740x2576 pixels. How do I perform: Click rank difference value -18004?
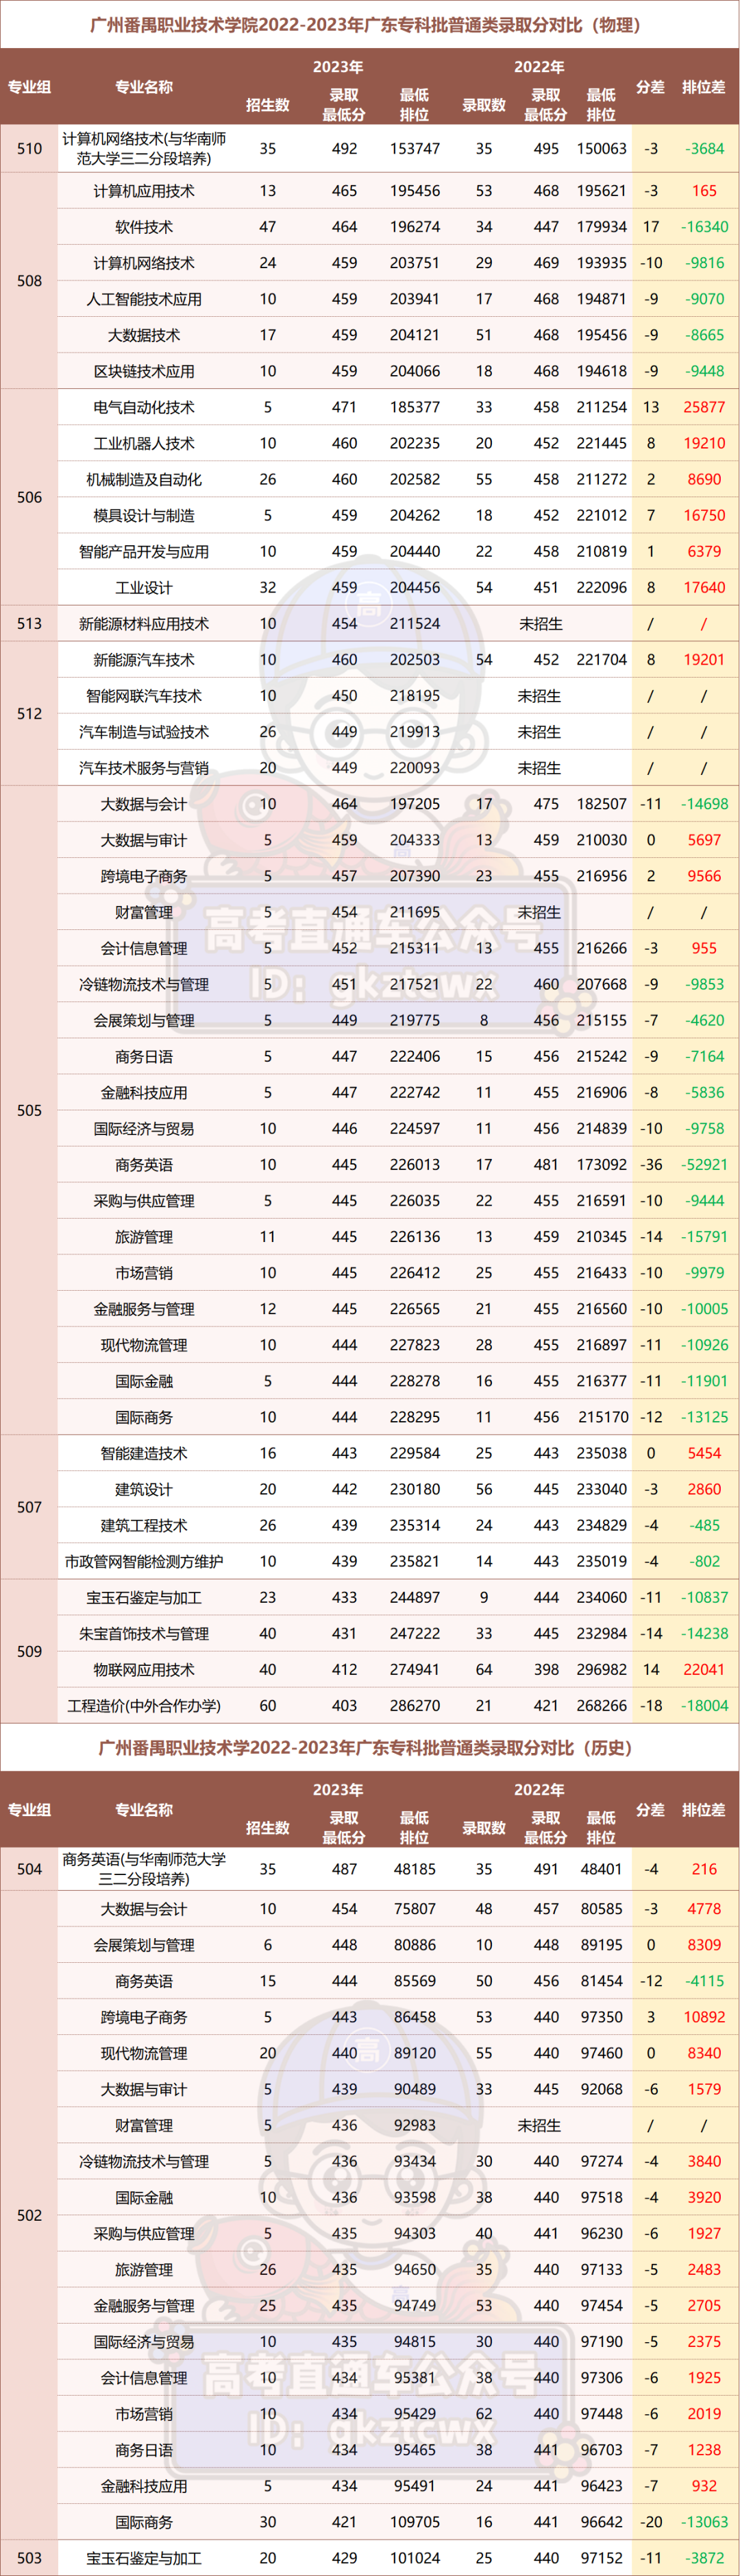704,1705
